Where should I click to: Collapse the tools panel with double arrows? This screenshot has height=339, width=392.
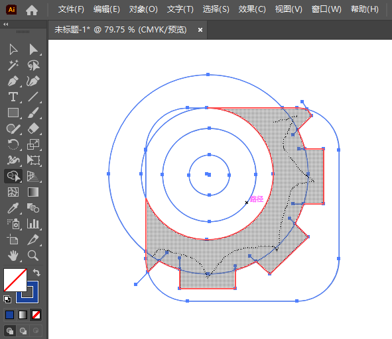(x=6, y=24)
